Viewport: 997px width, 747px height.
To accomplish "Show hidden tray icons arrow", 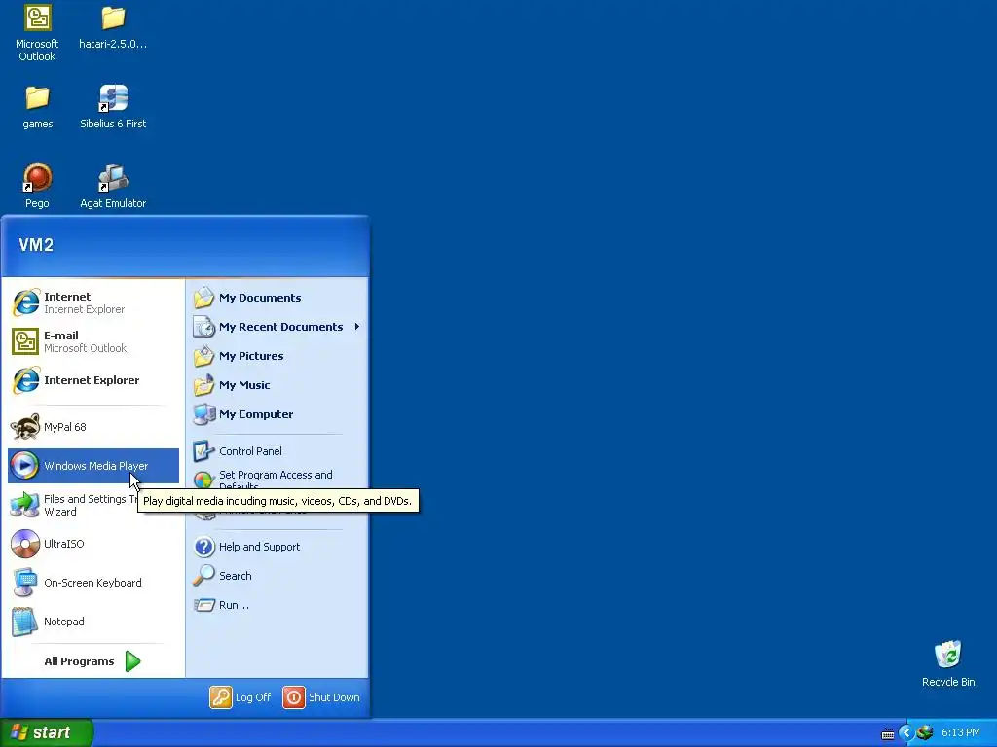I will pos(906,733).
